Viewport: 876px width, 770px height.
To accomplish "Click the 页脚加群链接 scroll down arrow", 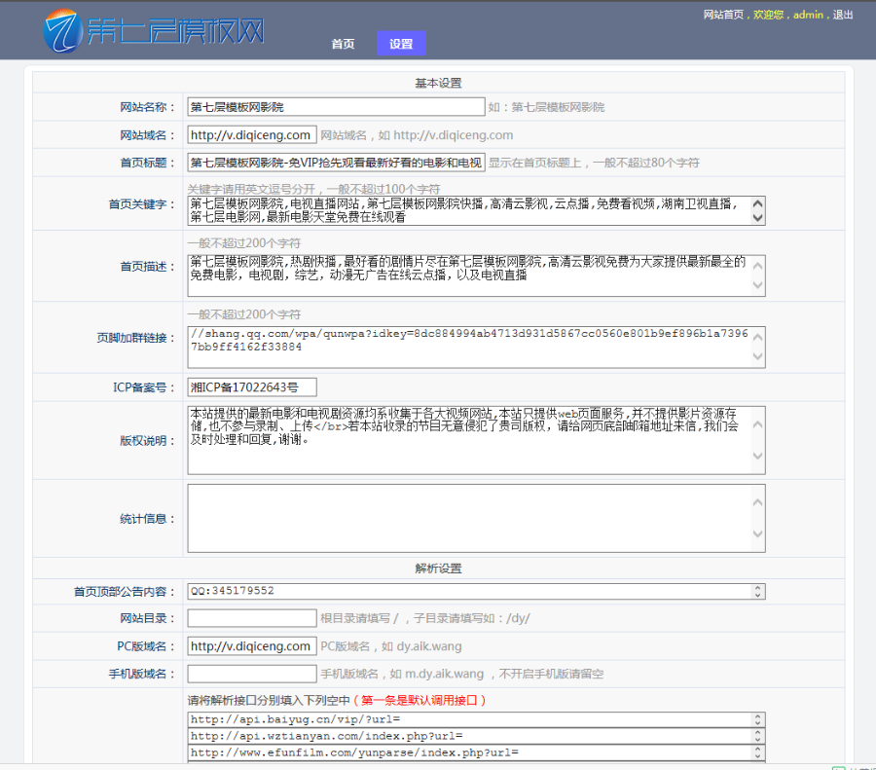I will pyautogui.click(x=757, y=356).
